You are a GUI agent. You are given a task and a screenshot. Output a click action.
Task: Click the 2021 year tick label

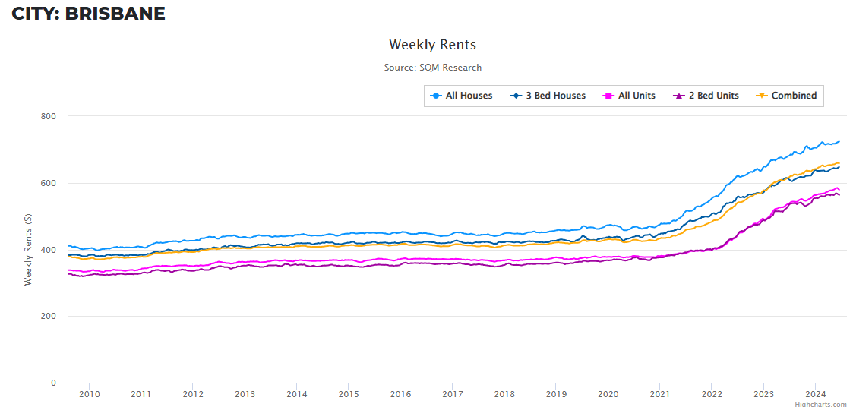(x=659, y=394)
